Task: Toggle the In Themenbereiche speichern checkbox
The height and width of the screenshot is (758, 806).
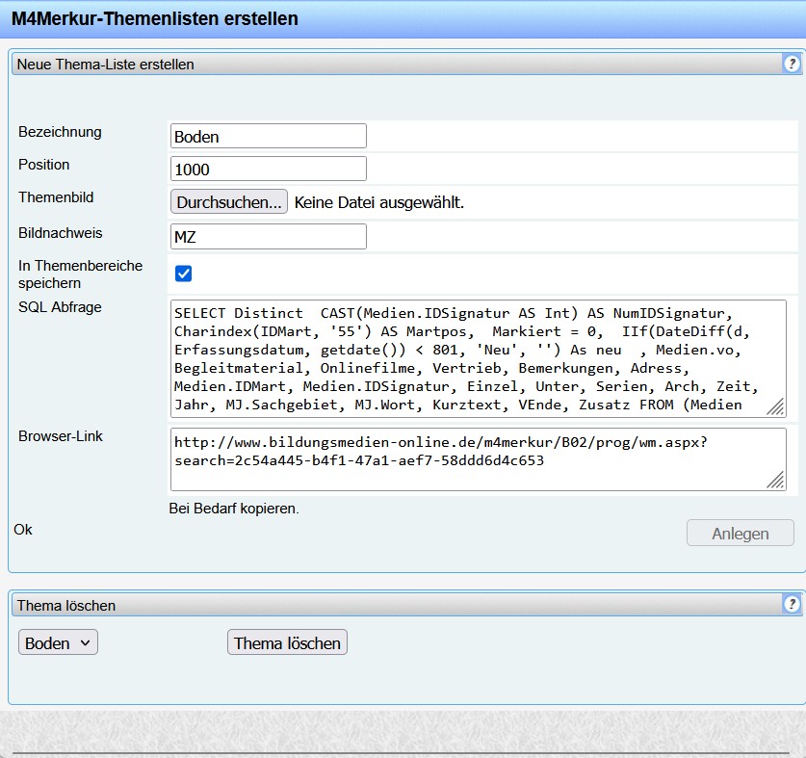Action: 183,274
